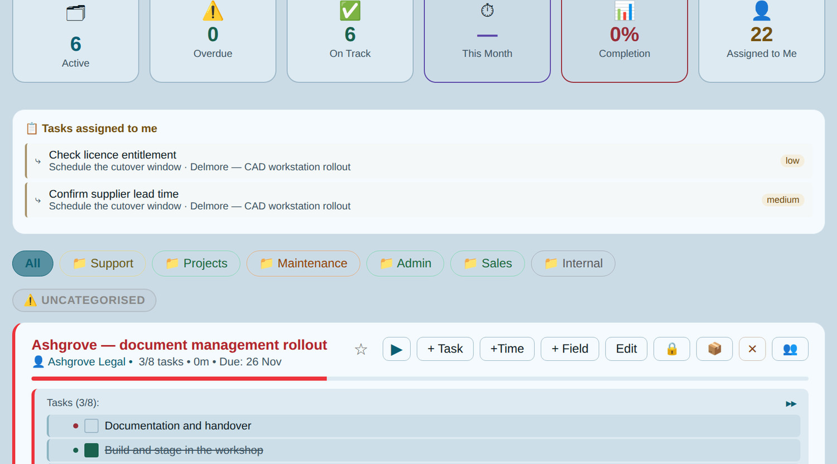Filter by the Support category
This screenshot has height=464, width=837.
(x=103, y=263)
